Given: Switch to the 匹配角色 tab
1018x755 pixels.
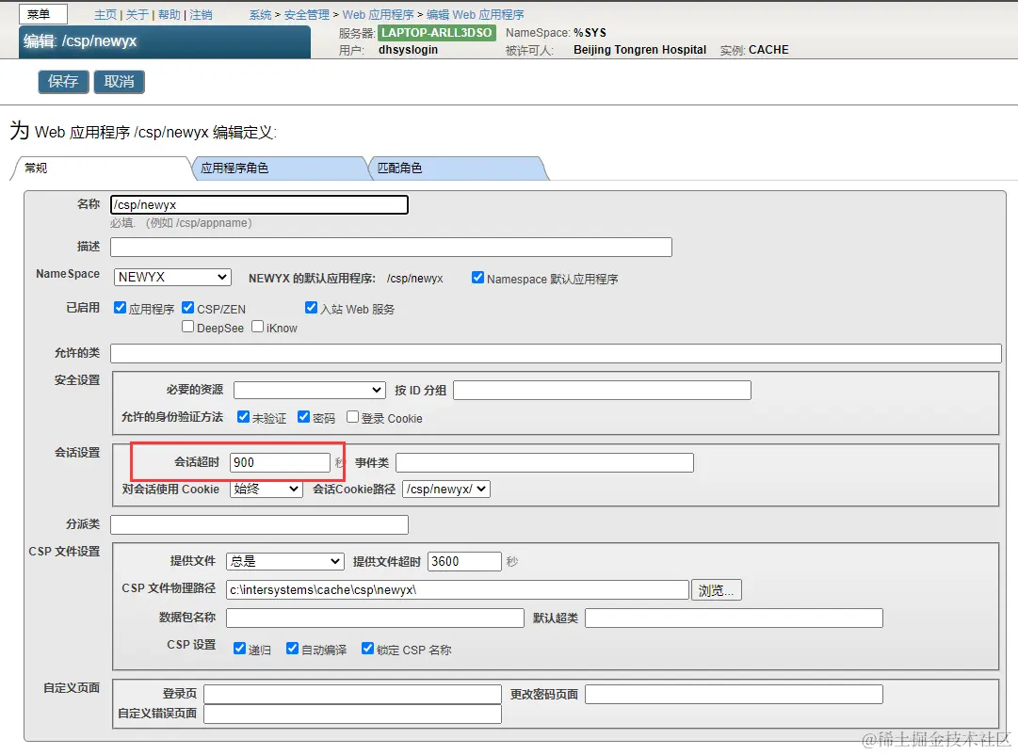Looking at the screenshot, I should 458,169.
